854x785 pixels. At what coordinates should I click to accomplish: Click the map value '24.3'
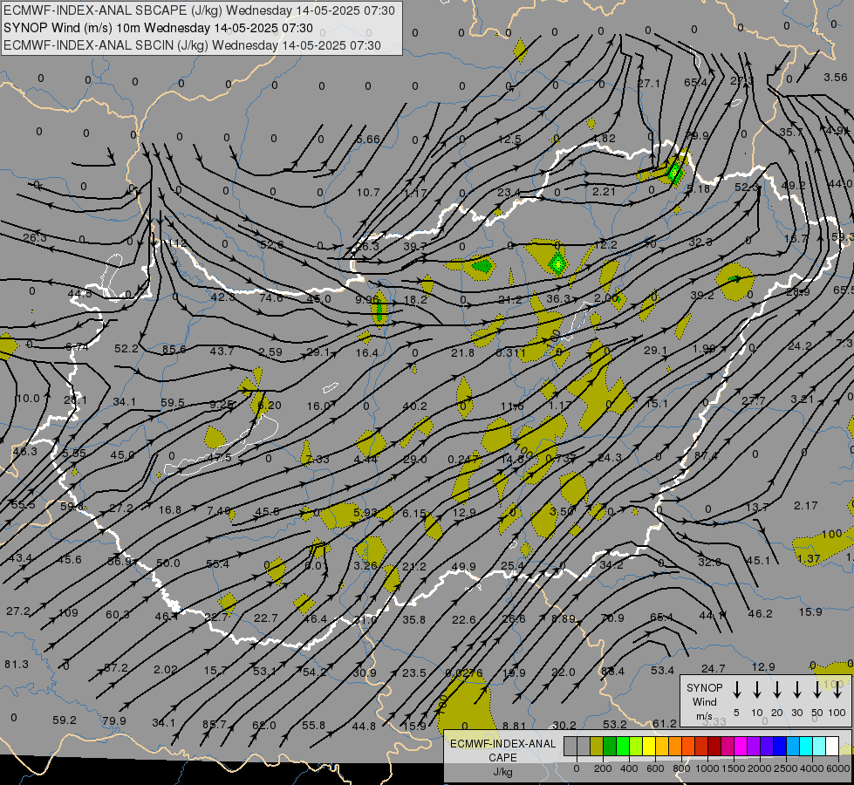click(x=610, y=457)
